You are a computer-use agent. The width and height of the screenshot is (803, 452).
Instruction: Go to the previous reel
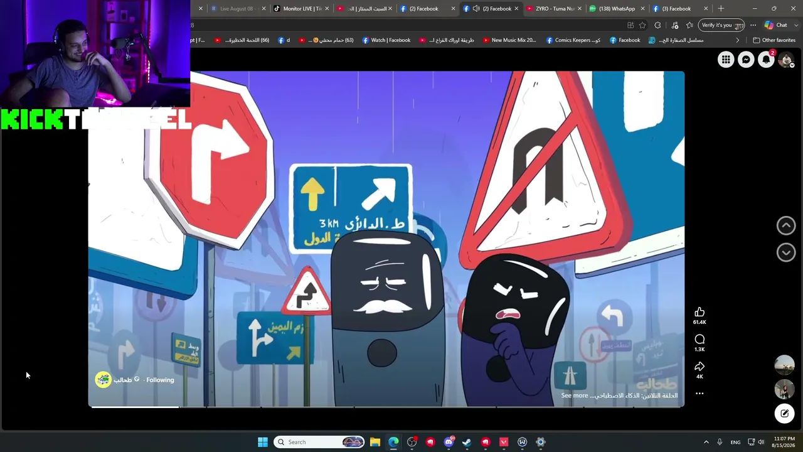coord(786,225)
